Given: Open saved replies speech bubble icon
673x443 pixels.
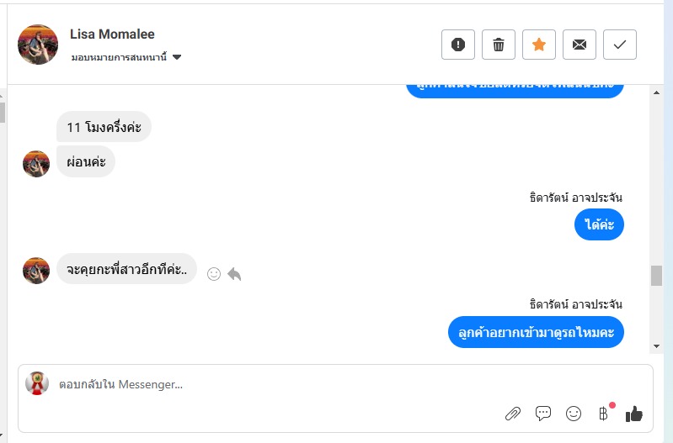Looking at the screenshot, I should (x=543, y=414).
